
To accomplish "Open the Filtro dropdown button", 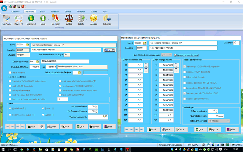I will [109, 50].
